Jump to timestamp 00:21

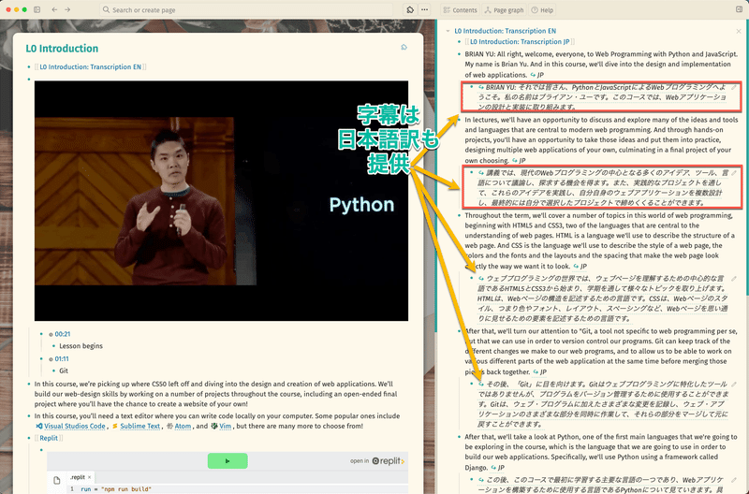pos(62,334)
